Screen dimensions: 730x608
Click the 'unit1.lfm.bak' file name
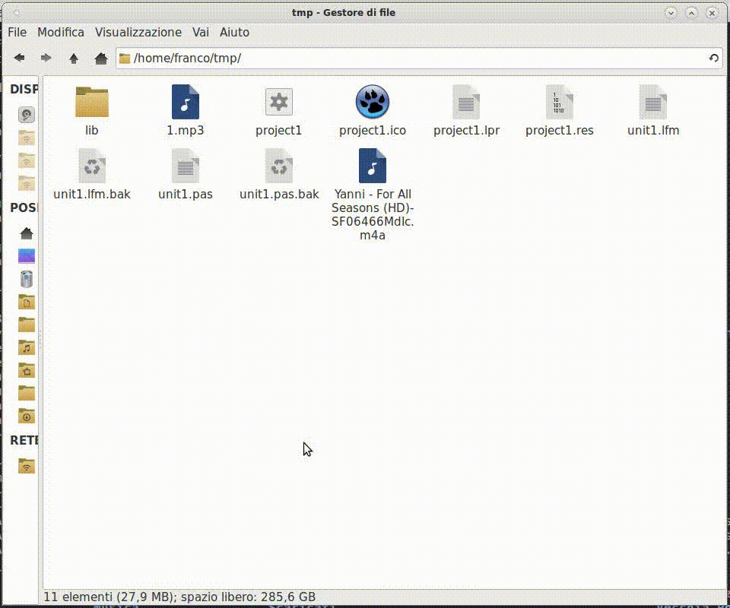pos(92,194)
